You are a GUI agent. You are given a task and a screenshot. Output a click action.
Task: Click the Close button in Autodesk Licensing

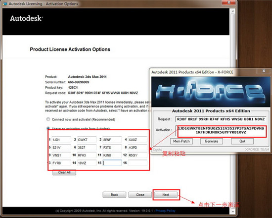(140, 195)
